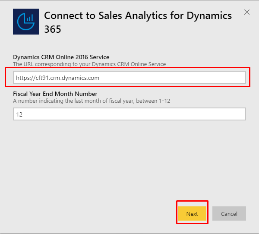
Task: Select the Fiscal Year End Month field
Action: [x=129, y=114]
